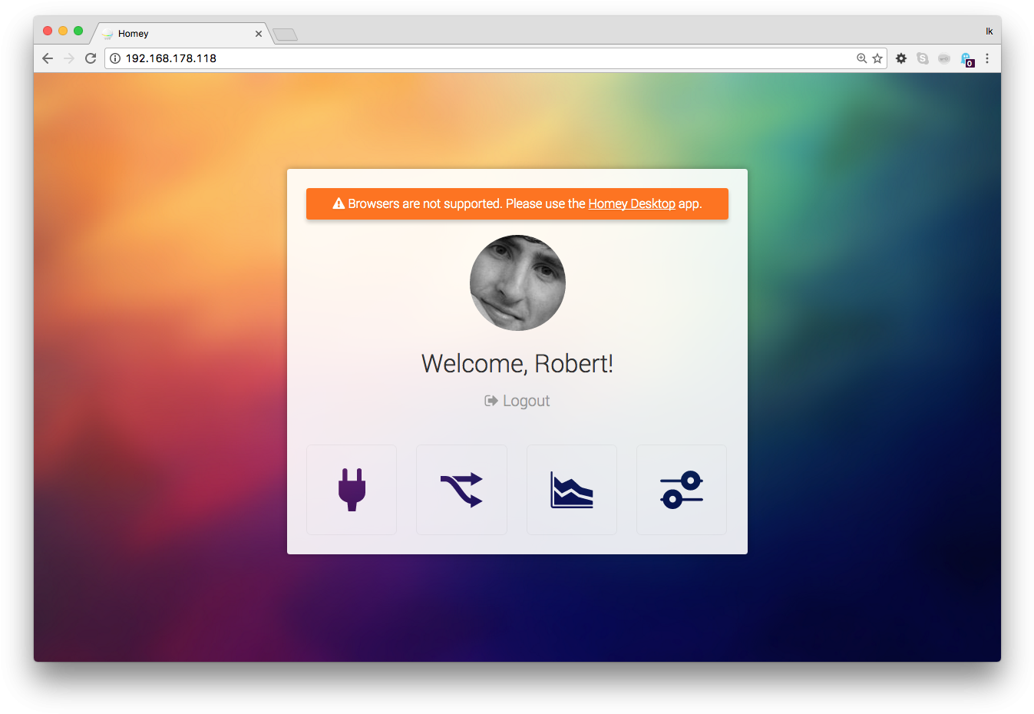Follow the Homey Desktop link
The image size is (1034, 714).
632,203
